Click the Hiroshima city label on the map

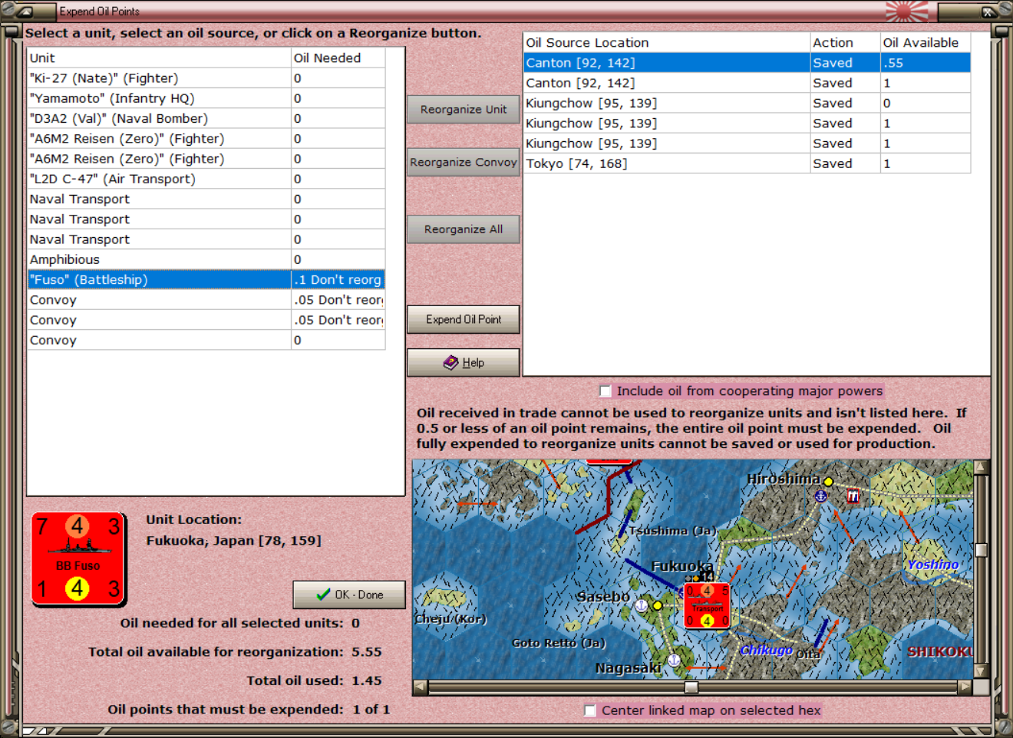(x=783, y=479)
